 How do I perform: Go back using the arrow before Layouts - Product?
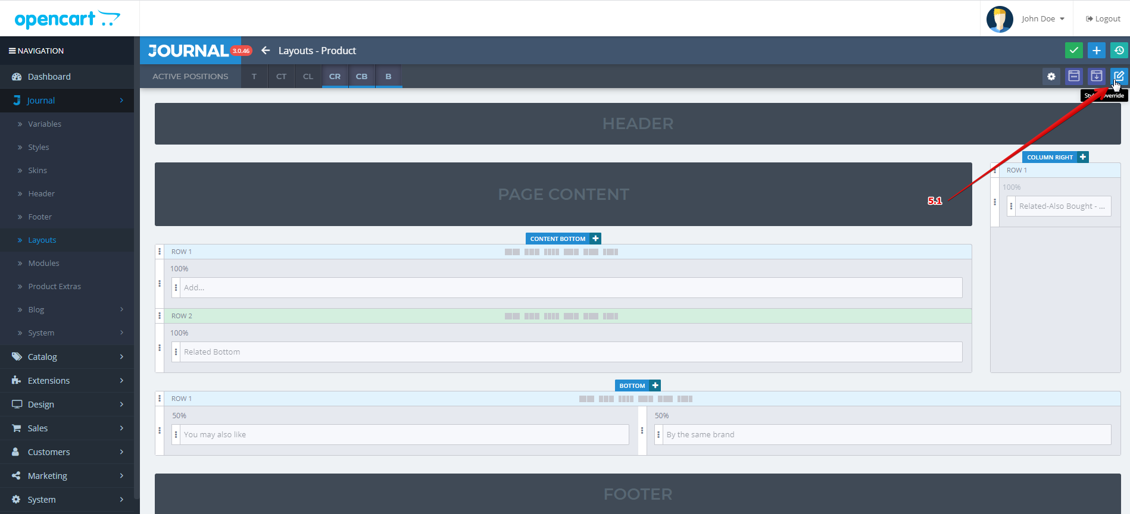(x=266, y=51)
